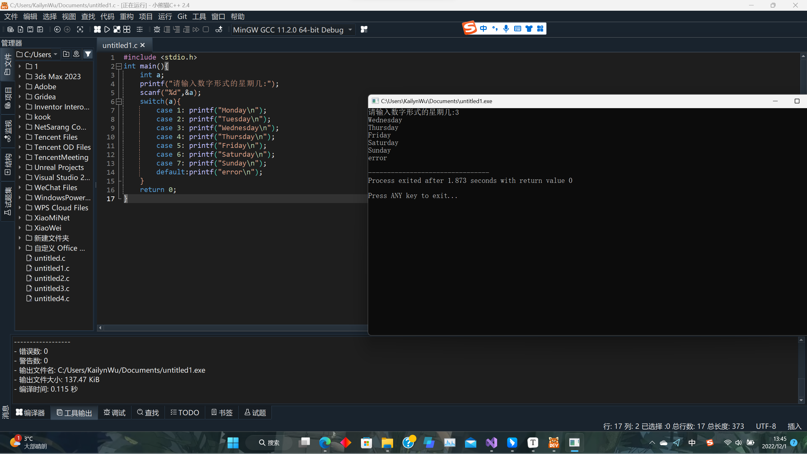Navigate back with the left arrow icon
The width and height of the screenshot is (807, 454).
coord(57,29)
